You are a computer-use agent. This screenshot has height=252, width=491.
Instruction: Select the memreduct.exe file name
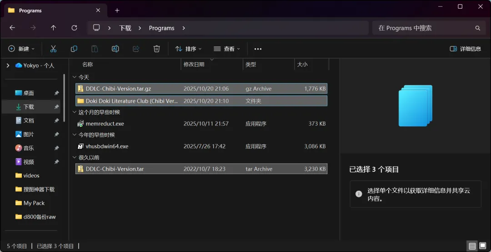pos(105,124)
